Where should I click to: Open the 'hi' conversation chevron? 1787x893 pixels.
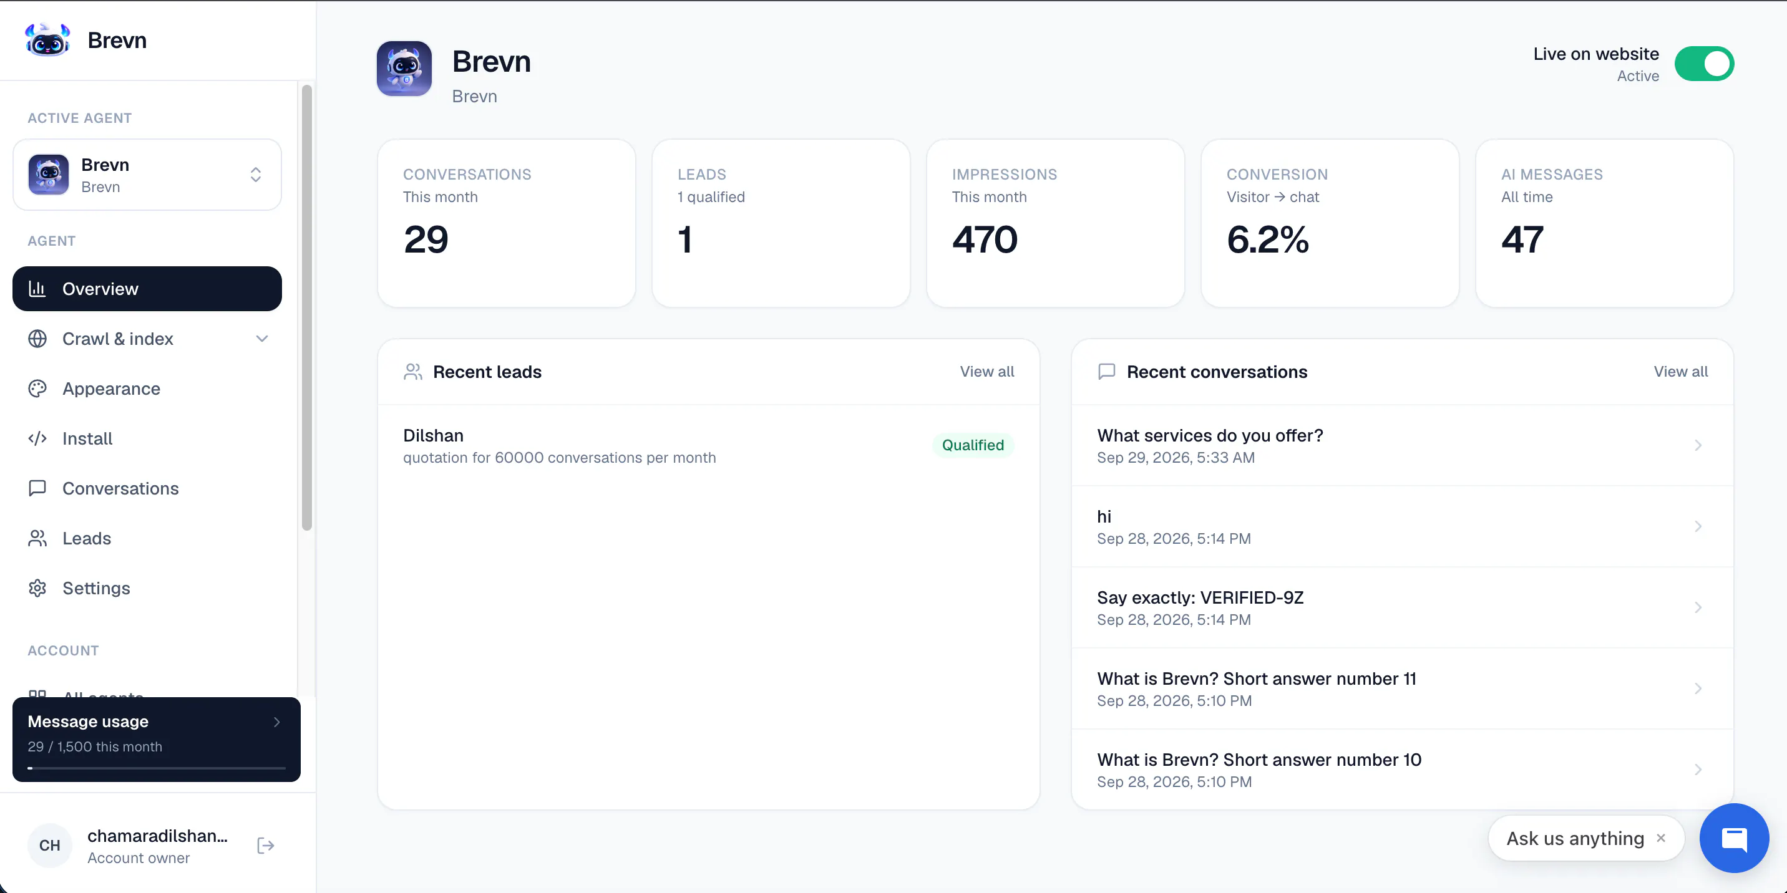pyautogui.click(x=1698, y=526)
